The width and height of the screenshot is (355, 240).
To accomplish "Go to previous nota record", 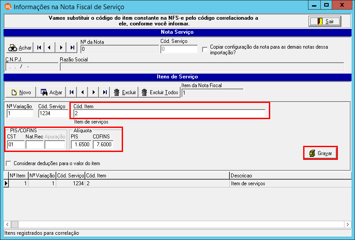I will coord(50,48).
